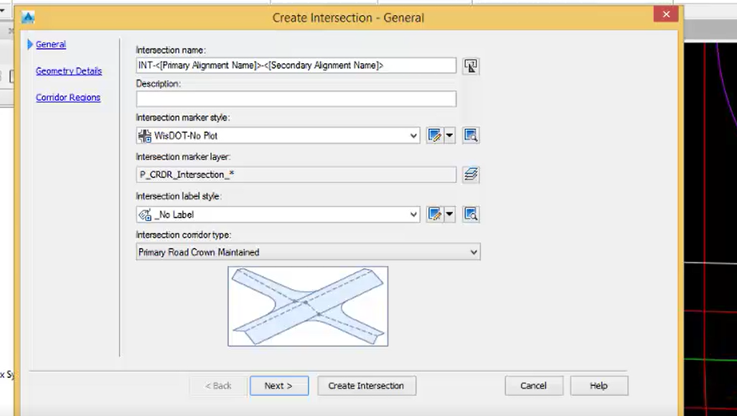This screenshot has height=416, width=737.
Task: Pick label style from drawing icon
Action: [471, 214]
